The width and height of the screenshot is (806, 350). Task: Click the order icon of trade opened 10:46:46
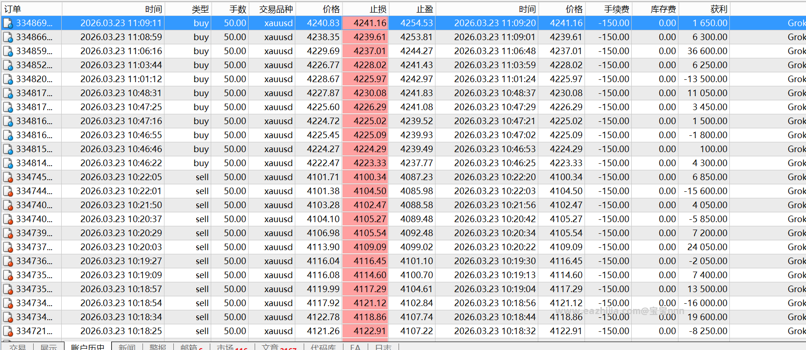pyautogui.click(x=8, y=149)
